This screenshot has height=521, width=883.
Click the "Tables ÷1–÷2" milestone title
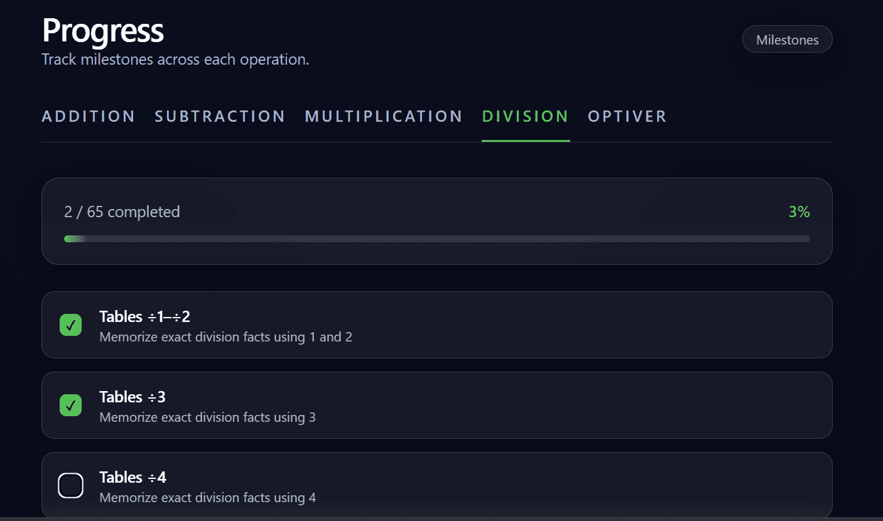tap(144, 316)
